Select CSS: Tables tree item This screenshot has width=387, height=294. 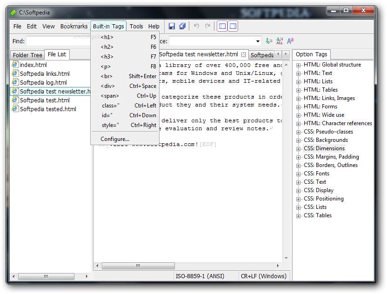click(x=318, y=215)
